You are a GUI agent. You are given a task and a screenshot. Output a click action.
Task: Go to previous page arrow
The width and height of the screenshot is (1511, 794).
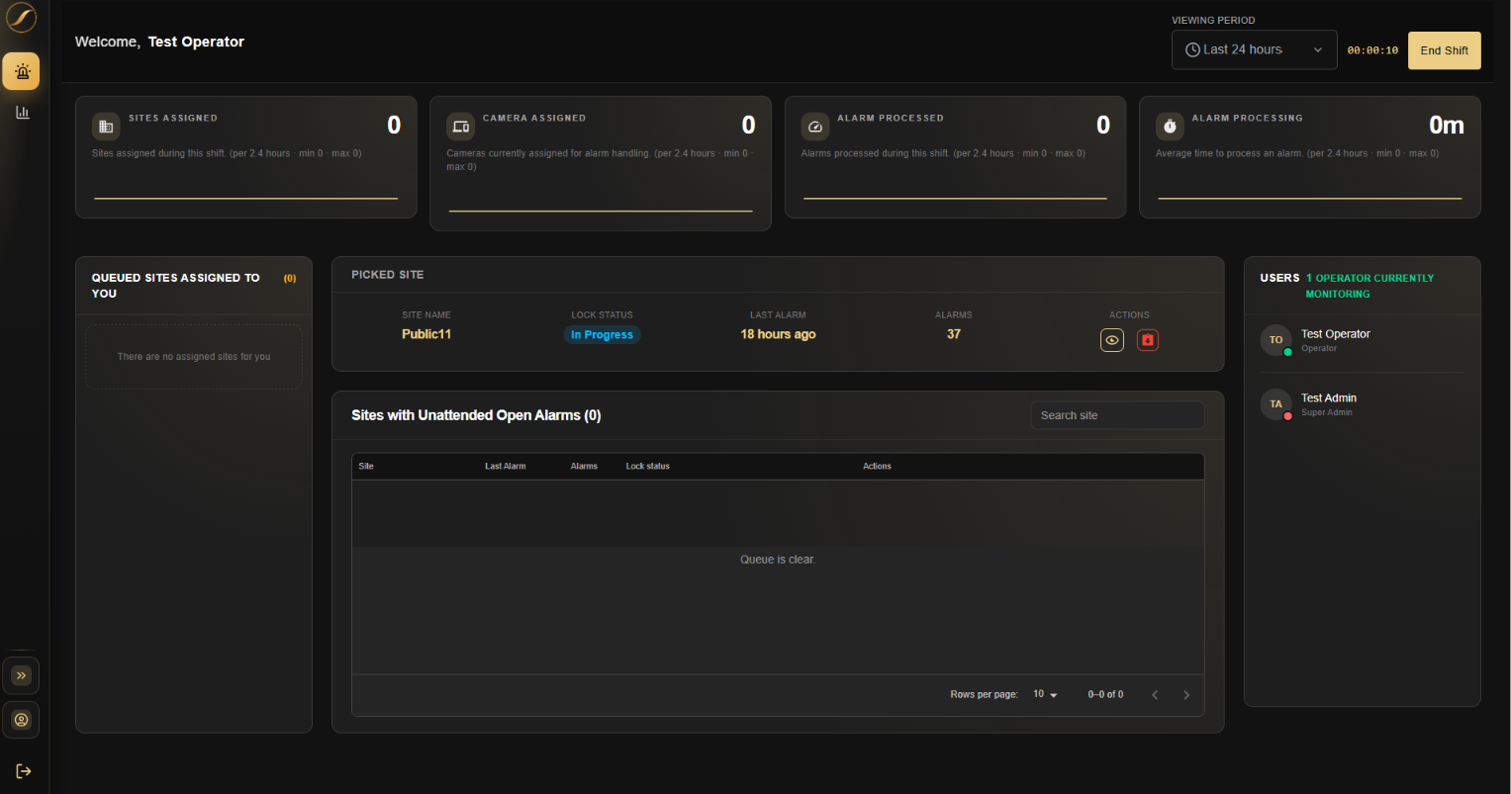click(1155, 695)
